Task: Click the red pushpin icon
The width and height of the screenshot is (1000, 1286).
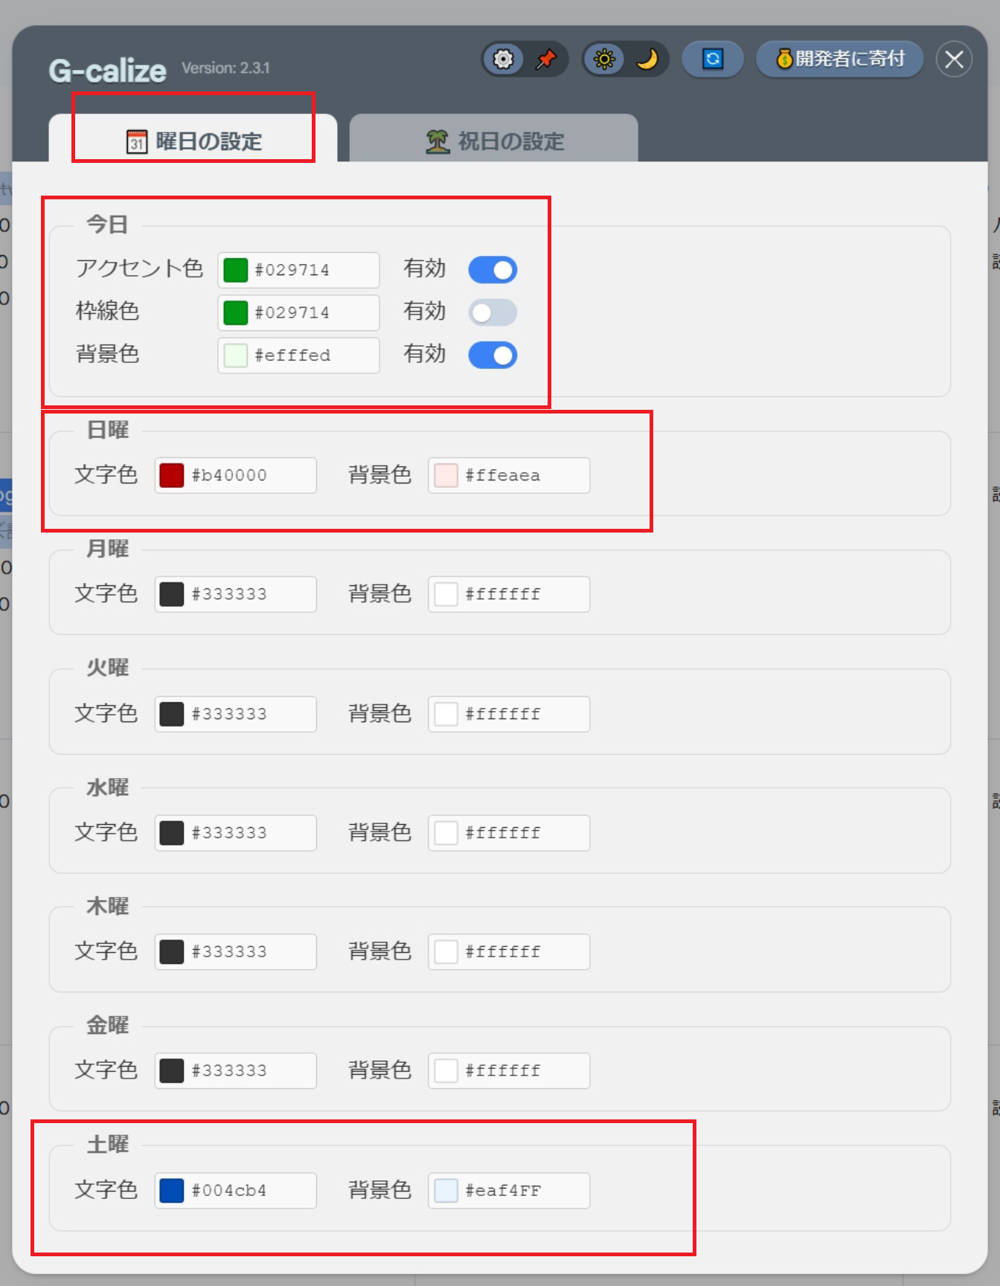Action: 547,60
